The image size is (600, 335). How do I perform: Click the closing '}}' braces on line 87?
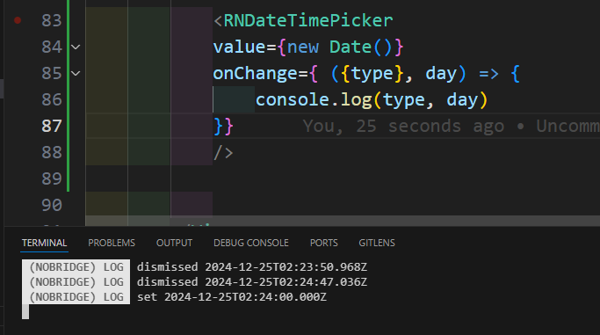pos(223,126)
